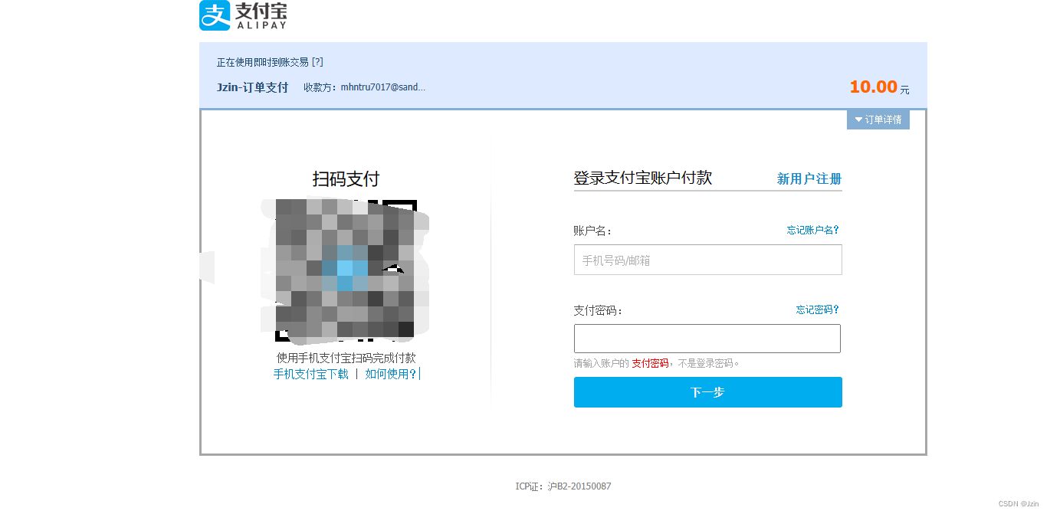1050x514 pixels.
Task: Click the red 支付密码 hint text
Action: [x=650, y=363]
